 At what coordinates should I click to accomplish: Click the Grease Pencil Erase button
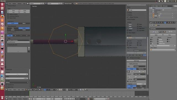tap(24, 11)
